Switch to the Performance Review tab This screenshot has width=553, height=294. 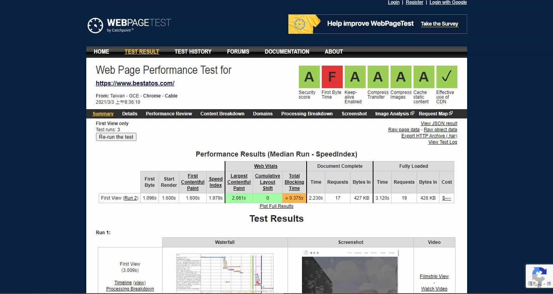(x=169, y=114)
